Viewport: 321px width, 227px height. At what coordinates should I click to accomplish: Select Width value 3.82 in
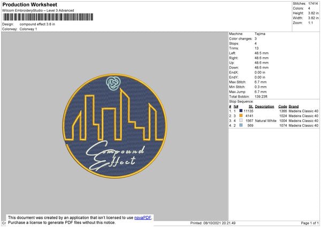[x=313, y=18]
